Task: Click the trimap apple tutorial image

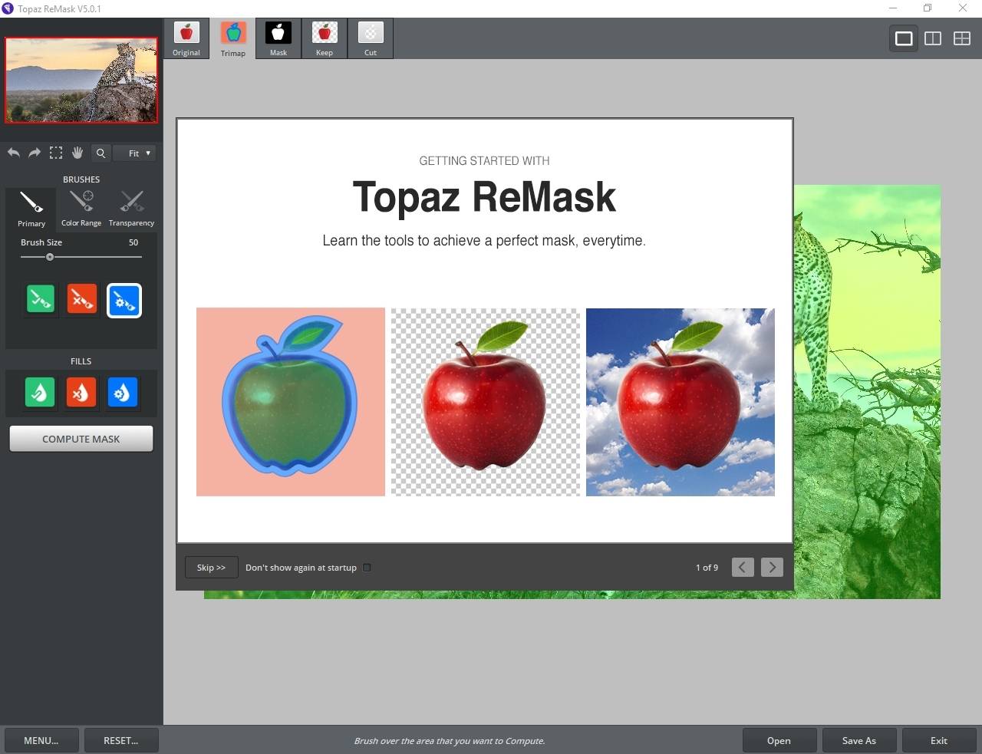Action: (291, 402)
